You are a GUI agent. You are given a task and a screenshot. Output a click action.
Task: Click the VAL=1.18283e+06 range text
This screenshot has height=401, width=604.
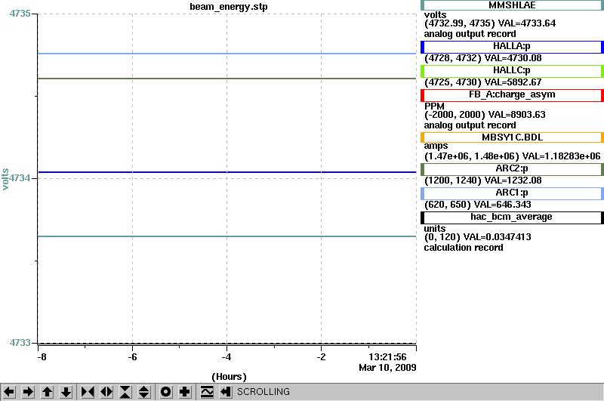(513, 156)
